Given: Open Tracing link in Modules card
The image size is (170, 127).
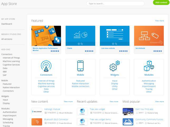Looking at the screenshot, I should pos(149,89).
